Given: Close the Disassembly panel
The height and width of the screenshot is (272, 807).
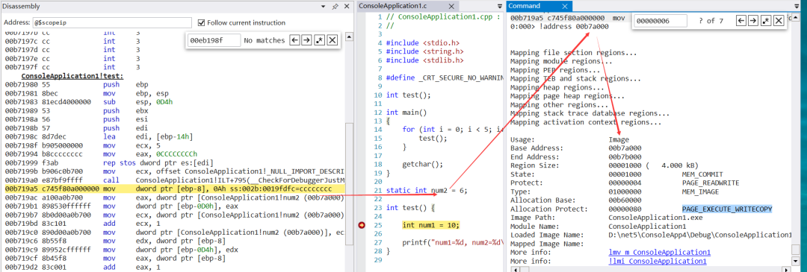Looking at the screenshot, I should 347,6.
